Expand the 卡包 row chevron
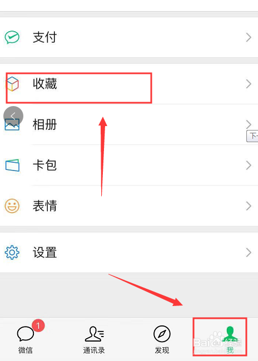258x361 pixels. coord(249,165)
